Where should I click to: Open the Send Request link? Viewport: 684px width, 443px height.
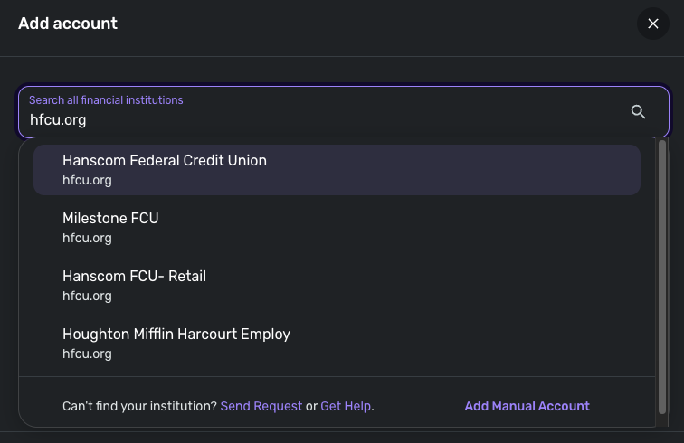click(x=261, y=406)
